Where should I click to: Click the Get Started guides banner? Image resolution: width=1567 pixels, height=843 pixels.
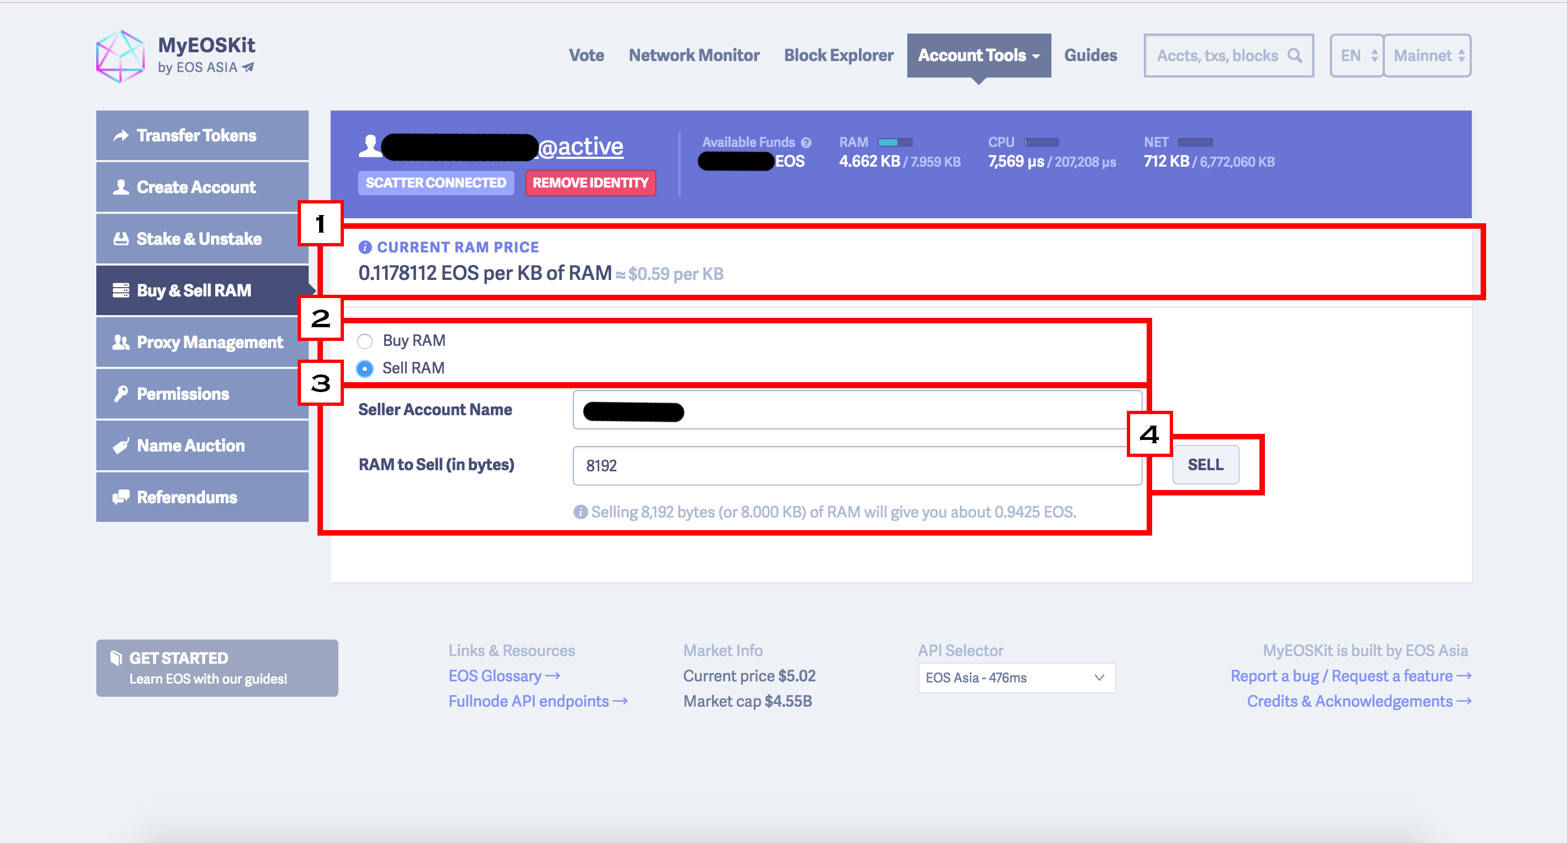point(217,668)
